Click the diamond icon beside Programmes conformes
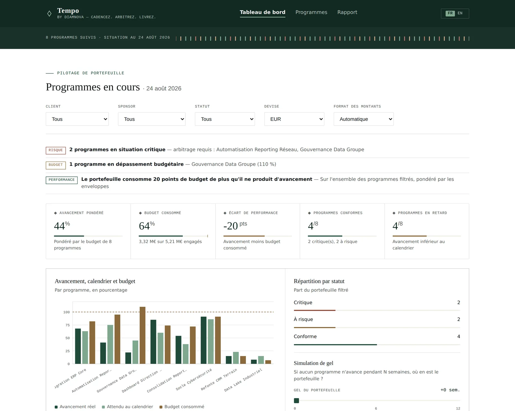The height and width of the screenshot is (411, 515). pyautogui.click(x=309, y=213)
